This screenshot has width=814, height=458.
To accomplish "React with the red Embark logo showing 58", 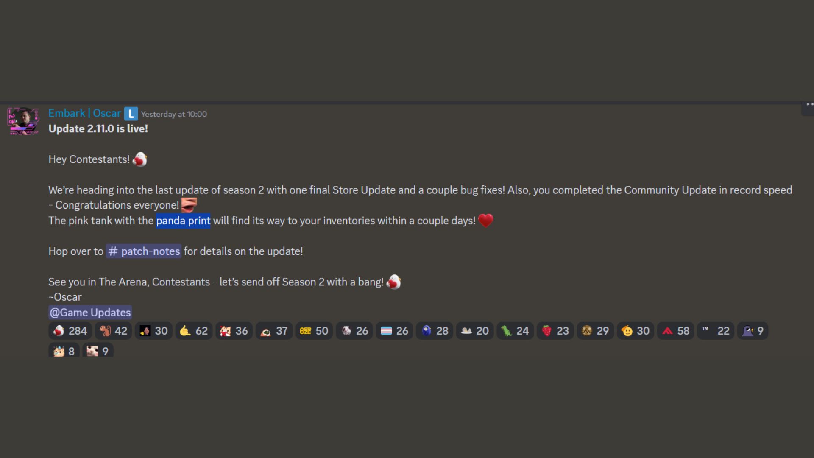I will tap(675, 331).
